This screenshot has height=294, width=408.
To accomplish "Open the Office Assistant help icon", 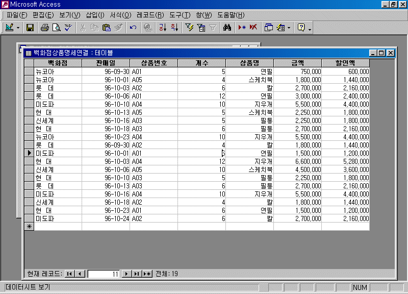I will point(301,28).
